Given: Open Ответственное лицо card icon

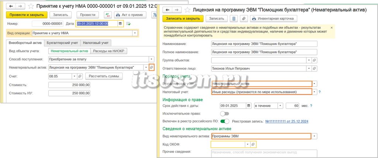Looking at the screenshot, I should (x=315, y=69).
